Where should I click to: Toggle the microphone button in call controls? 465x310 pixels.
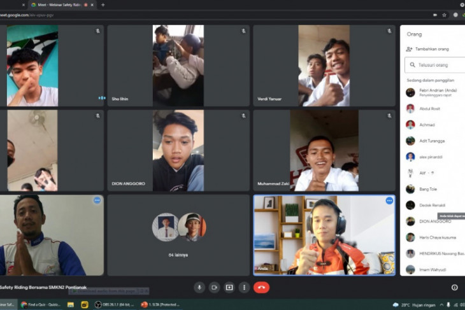[x=199, y=287]
